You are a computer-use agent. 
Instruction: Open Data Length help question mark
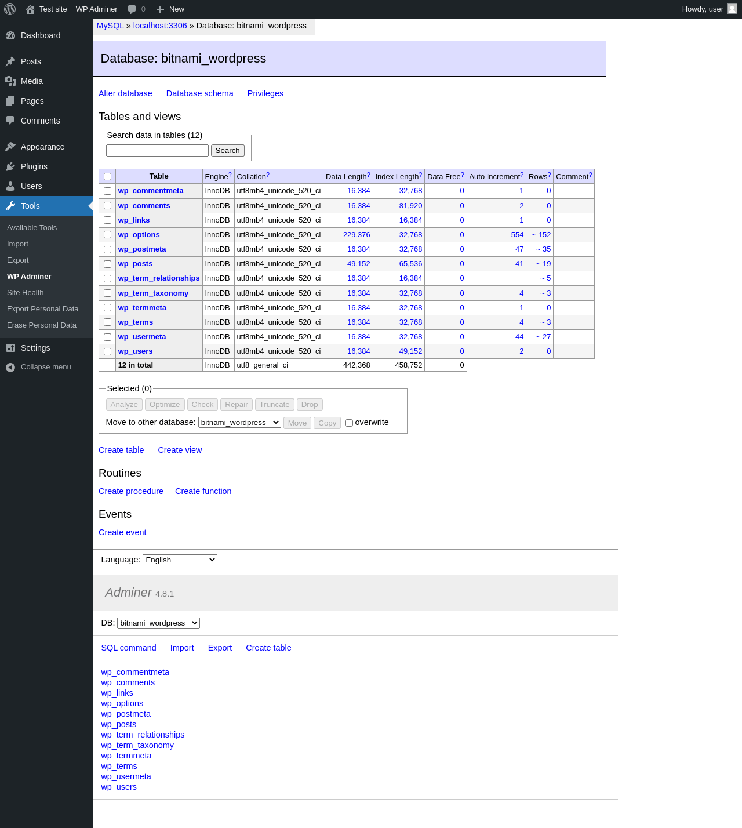[x=369, y=175]
